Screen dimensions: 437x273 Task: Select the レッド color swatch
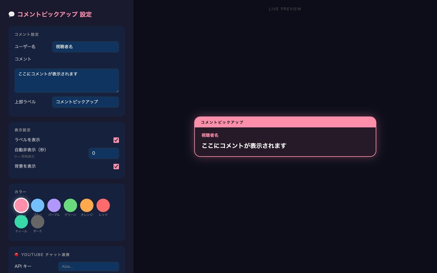point(103,205)
